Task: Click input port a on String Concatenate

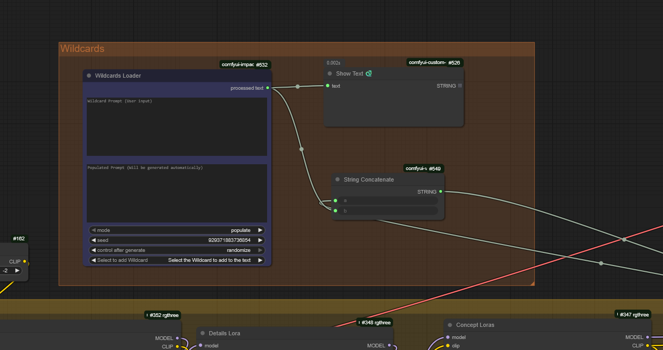Action: [335, 200]
